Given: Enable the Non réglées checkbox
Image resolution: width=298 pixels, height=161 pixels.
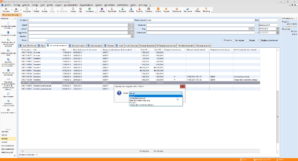Looking at the screenshot, I should click(x=233, y=40).
